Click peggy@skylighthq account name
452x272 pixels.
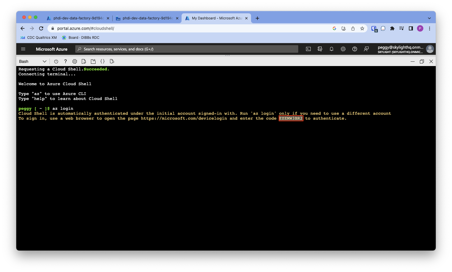pyautogui.click(x=400, y=47)
